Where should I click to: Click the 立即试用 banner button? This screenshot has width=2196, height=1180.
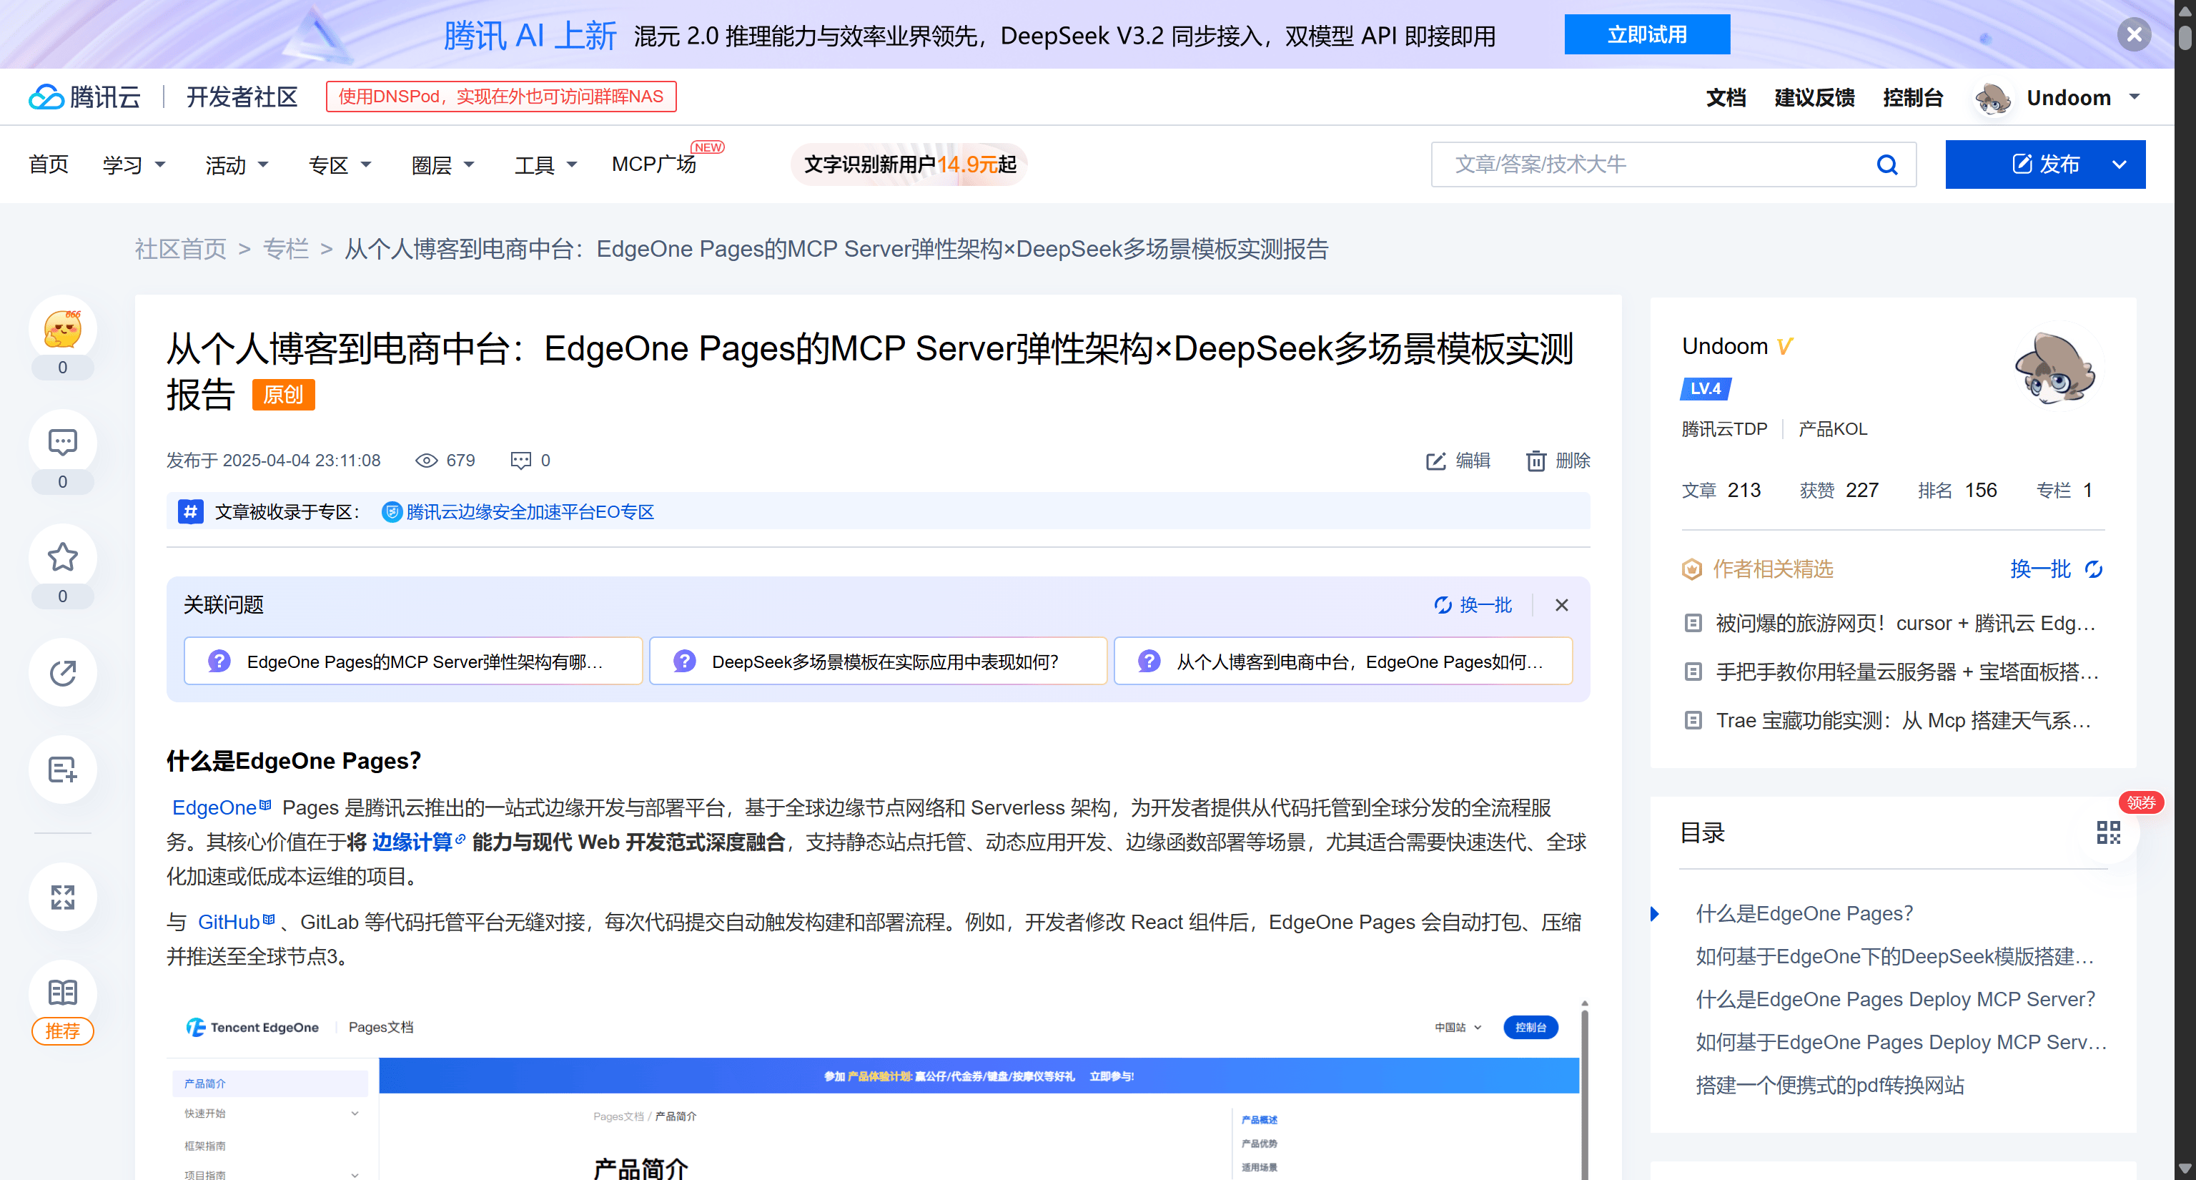[x=1646, y=34]
